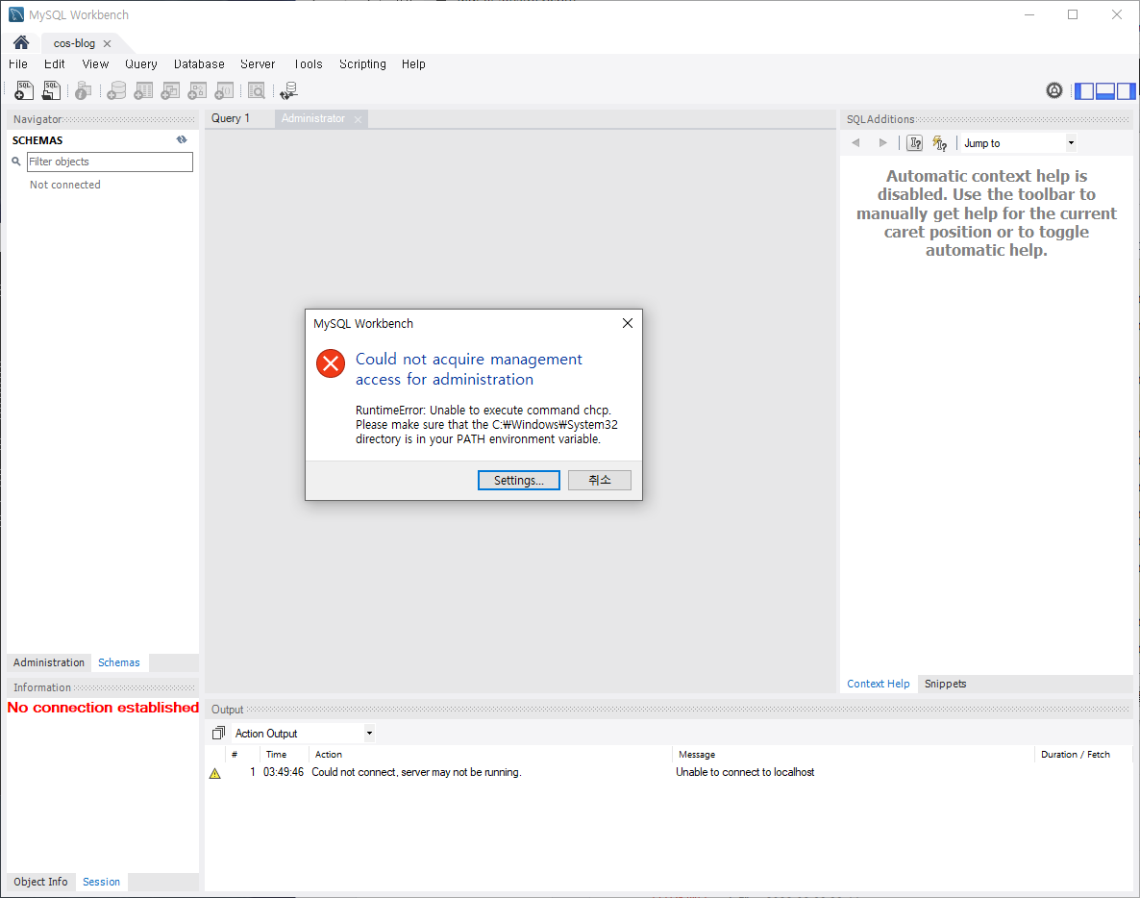The image size is (1140, 898).
Task: Select 'Unable to connect to localhost' message
Action: [x=745, y=772]
